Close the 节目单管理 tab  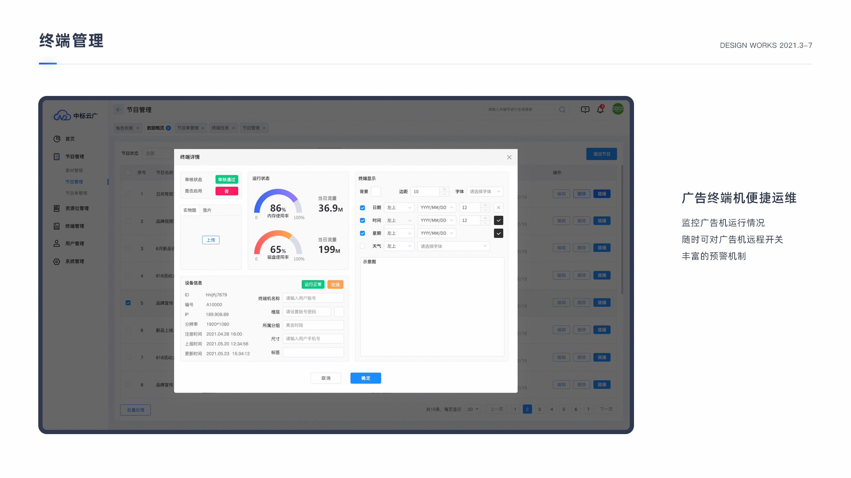click(203, 128)
